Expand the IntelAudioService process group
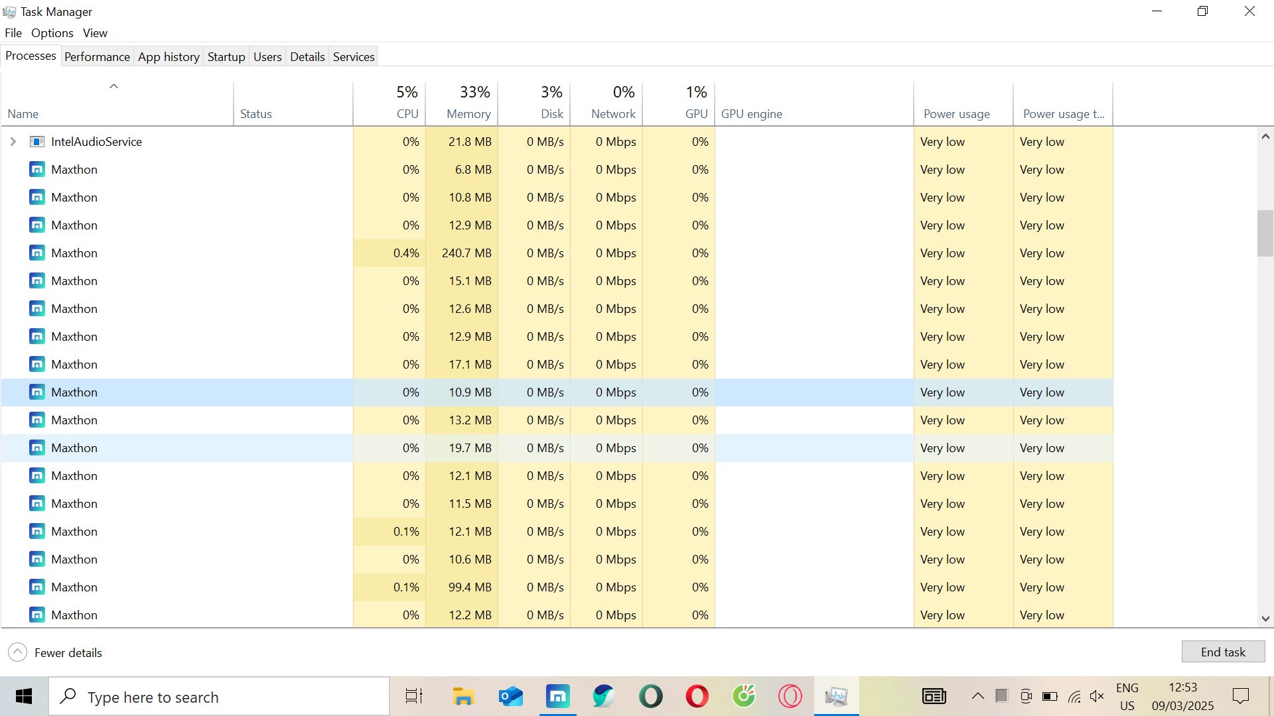Viewport: 1274px width, 716px height. tap(13, 141)
